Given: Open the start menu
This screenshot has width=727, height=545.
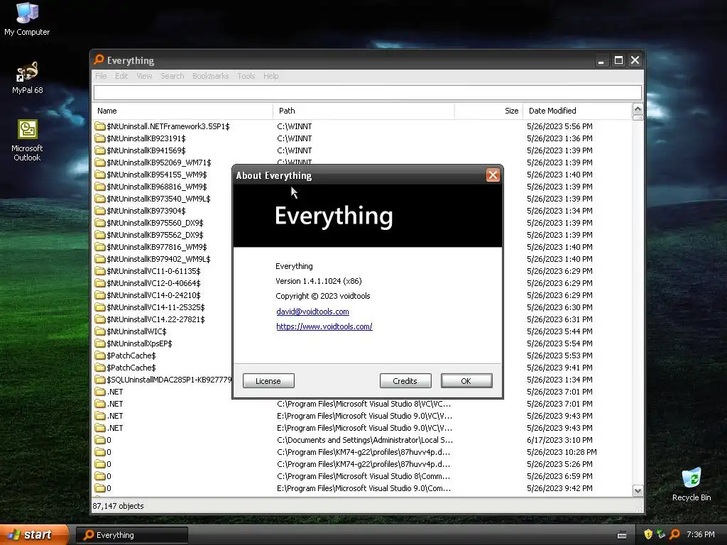Looking at the screenshot, I should pyautogui.click(x=34, y=534).
